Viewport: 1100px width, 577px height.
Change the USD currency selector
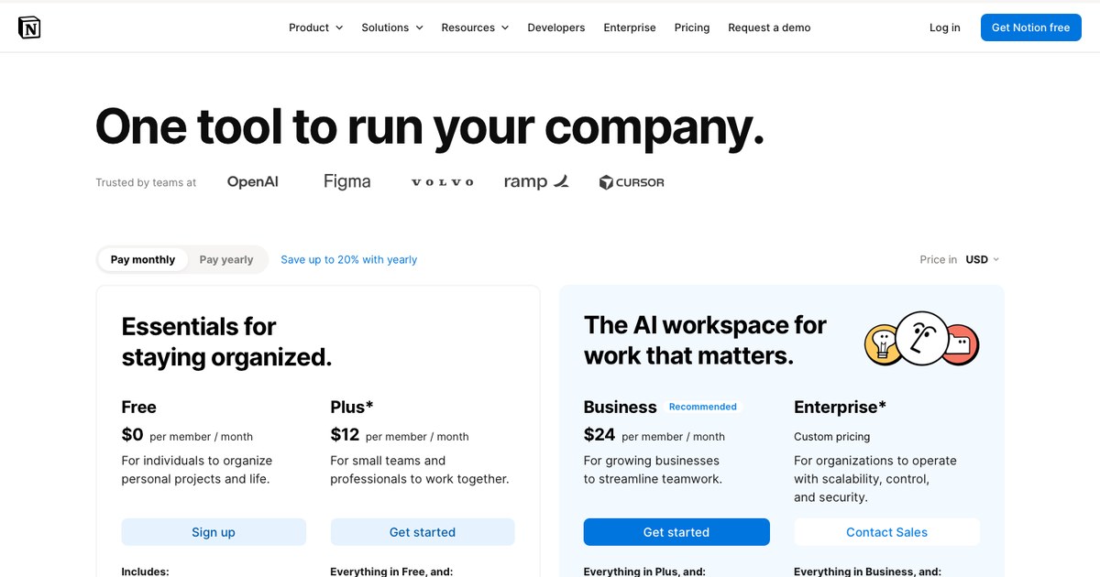point(983,259)
